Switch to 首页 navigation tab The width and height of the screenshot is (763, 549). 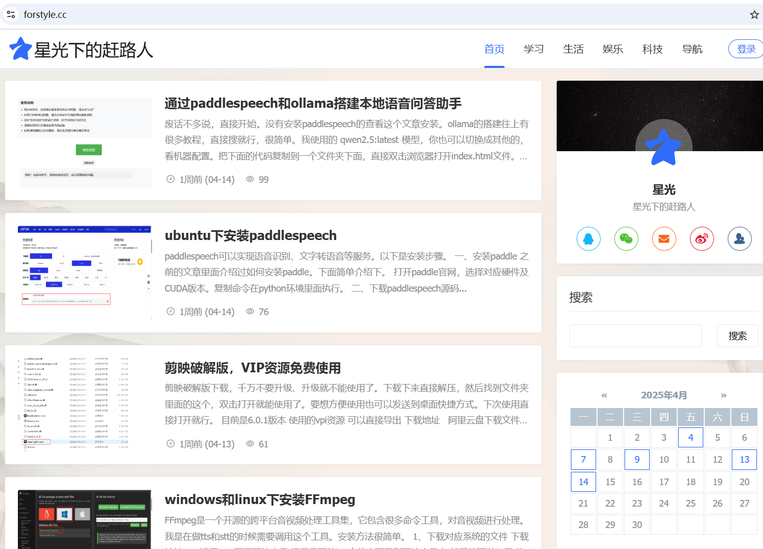pos(494,49)
